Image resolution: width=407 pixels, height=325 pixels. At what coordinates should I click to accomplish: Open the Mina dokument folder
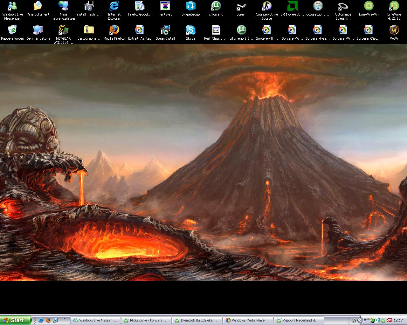tap(38, 8)
